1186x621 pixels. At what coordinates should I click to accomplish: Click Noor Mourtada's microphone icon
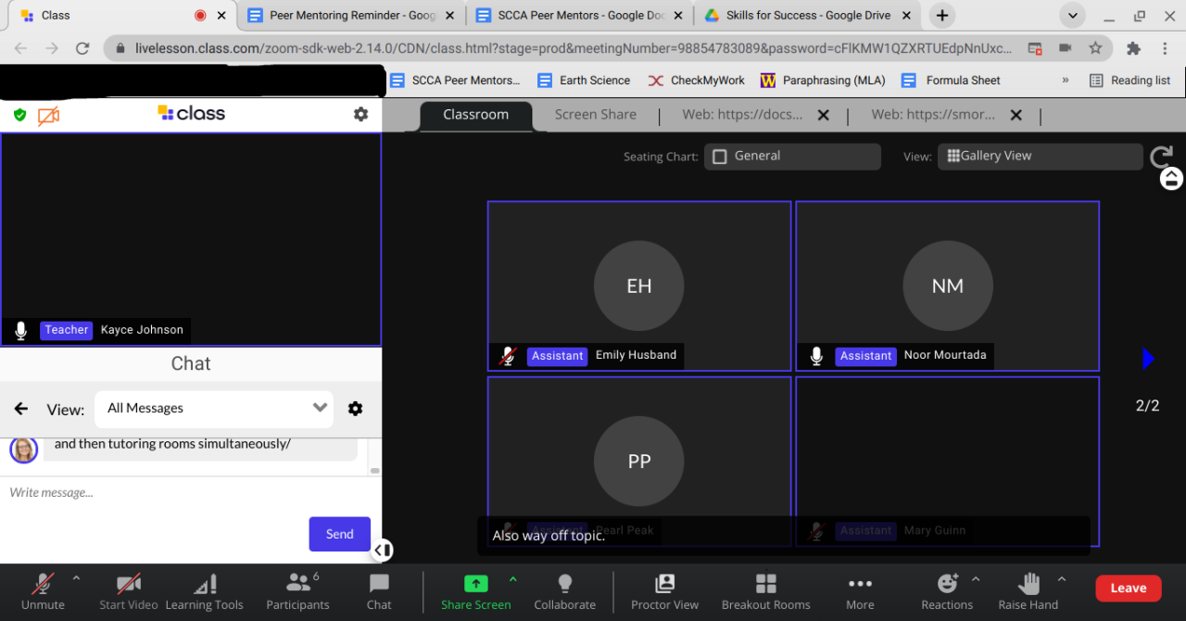tap(815, 356)
